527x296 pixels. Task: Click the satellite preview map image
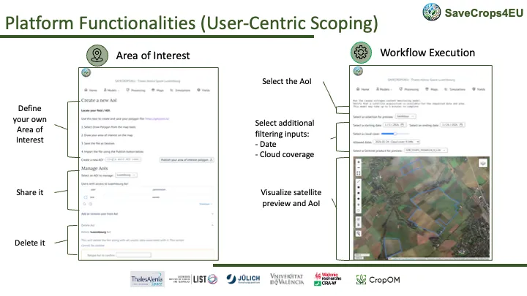click(x=422, y=208)
